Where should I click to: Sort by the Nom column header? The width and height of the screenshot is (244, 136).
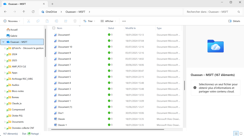[x=60, y=28]
